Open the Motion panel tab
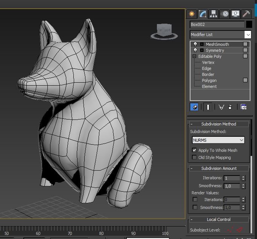 pyautogui.click(x=225, y=14)
